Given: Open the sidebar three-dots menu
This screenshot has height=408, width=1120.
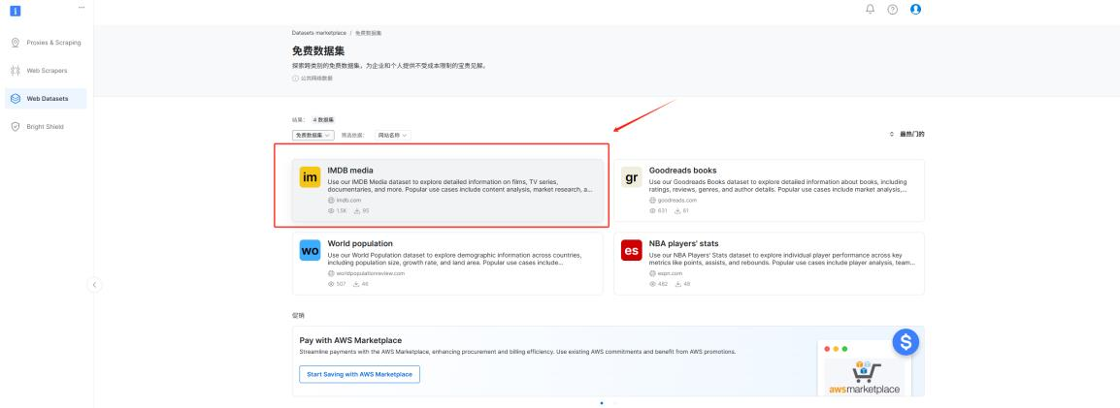Looking at the screenshot, I should coord(82,7).
